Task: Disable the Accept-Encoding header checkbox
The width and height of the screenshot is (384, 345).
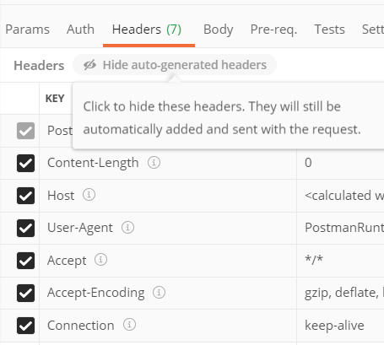Action: (x=25, y=293)
